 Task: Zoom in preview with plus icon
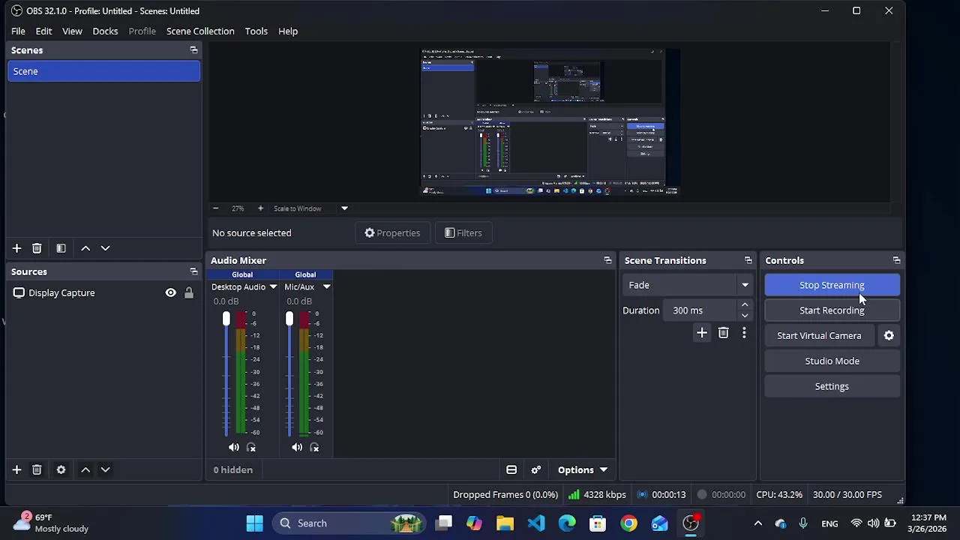point(260,208)
